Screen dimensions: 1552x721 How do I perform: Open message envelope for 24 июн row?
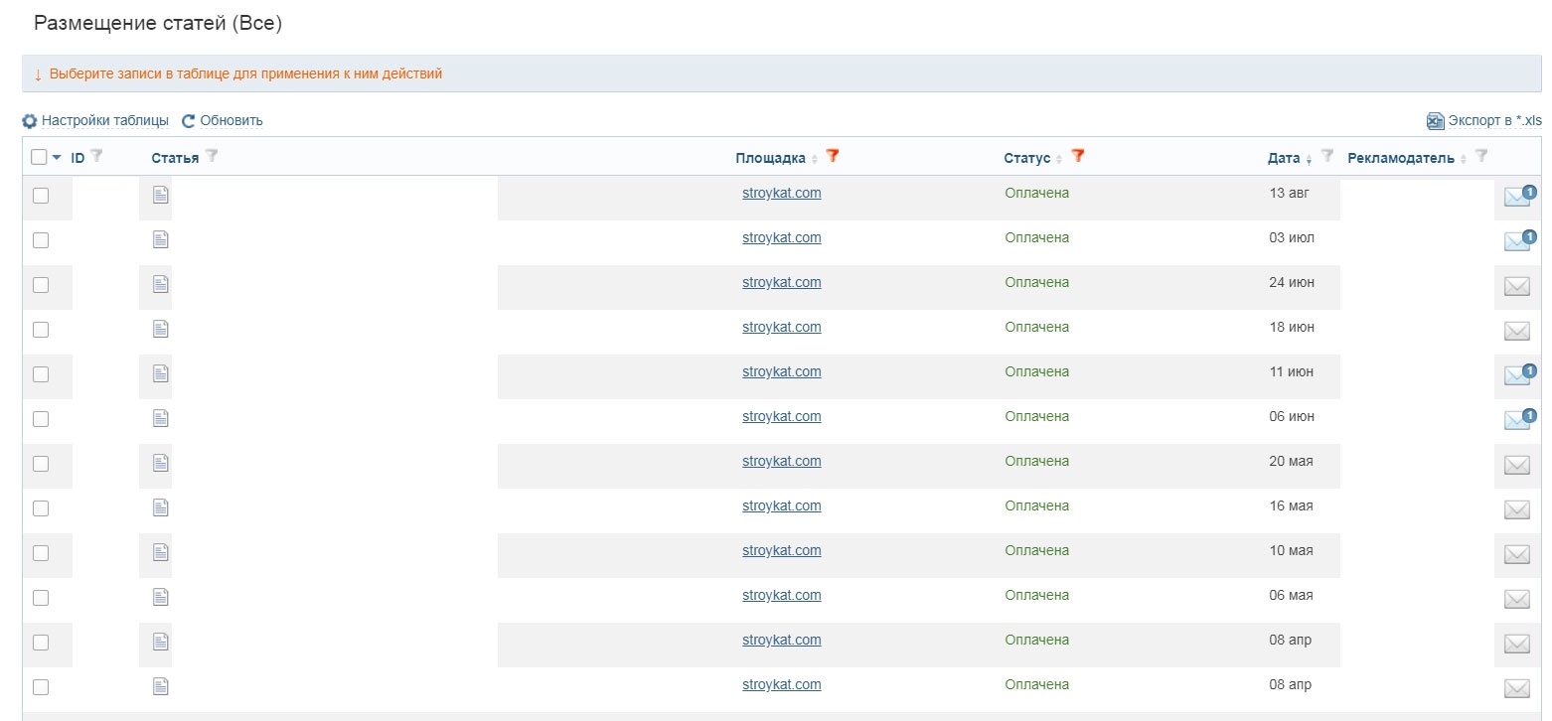(x=1516, y=286)
